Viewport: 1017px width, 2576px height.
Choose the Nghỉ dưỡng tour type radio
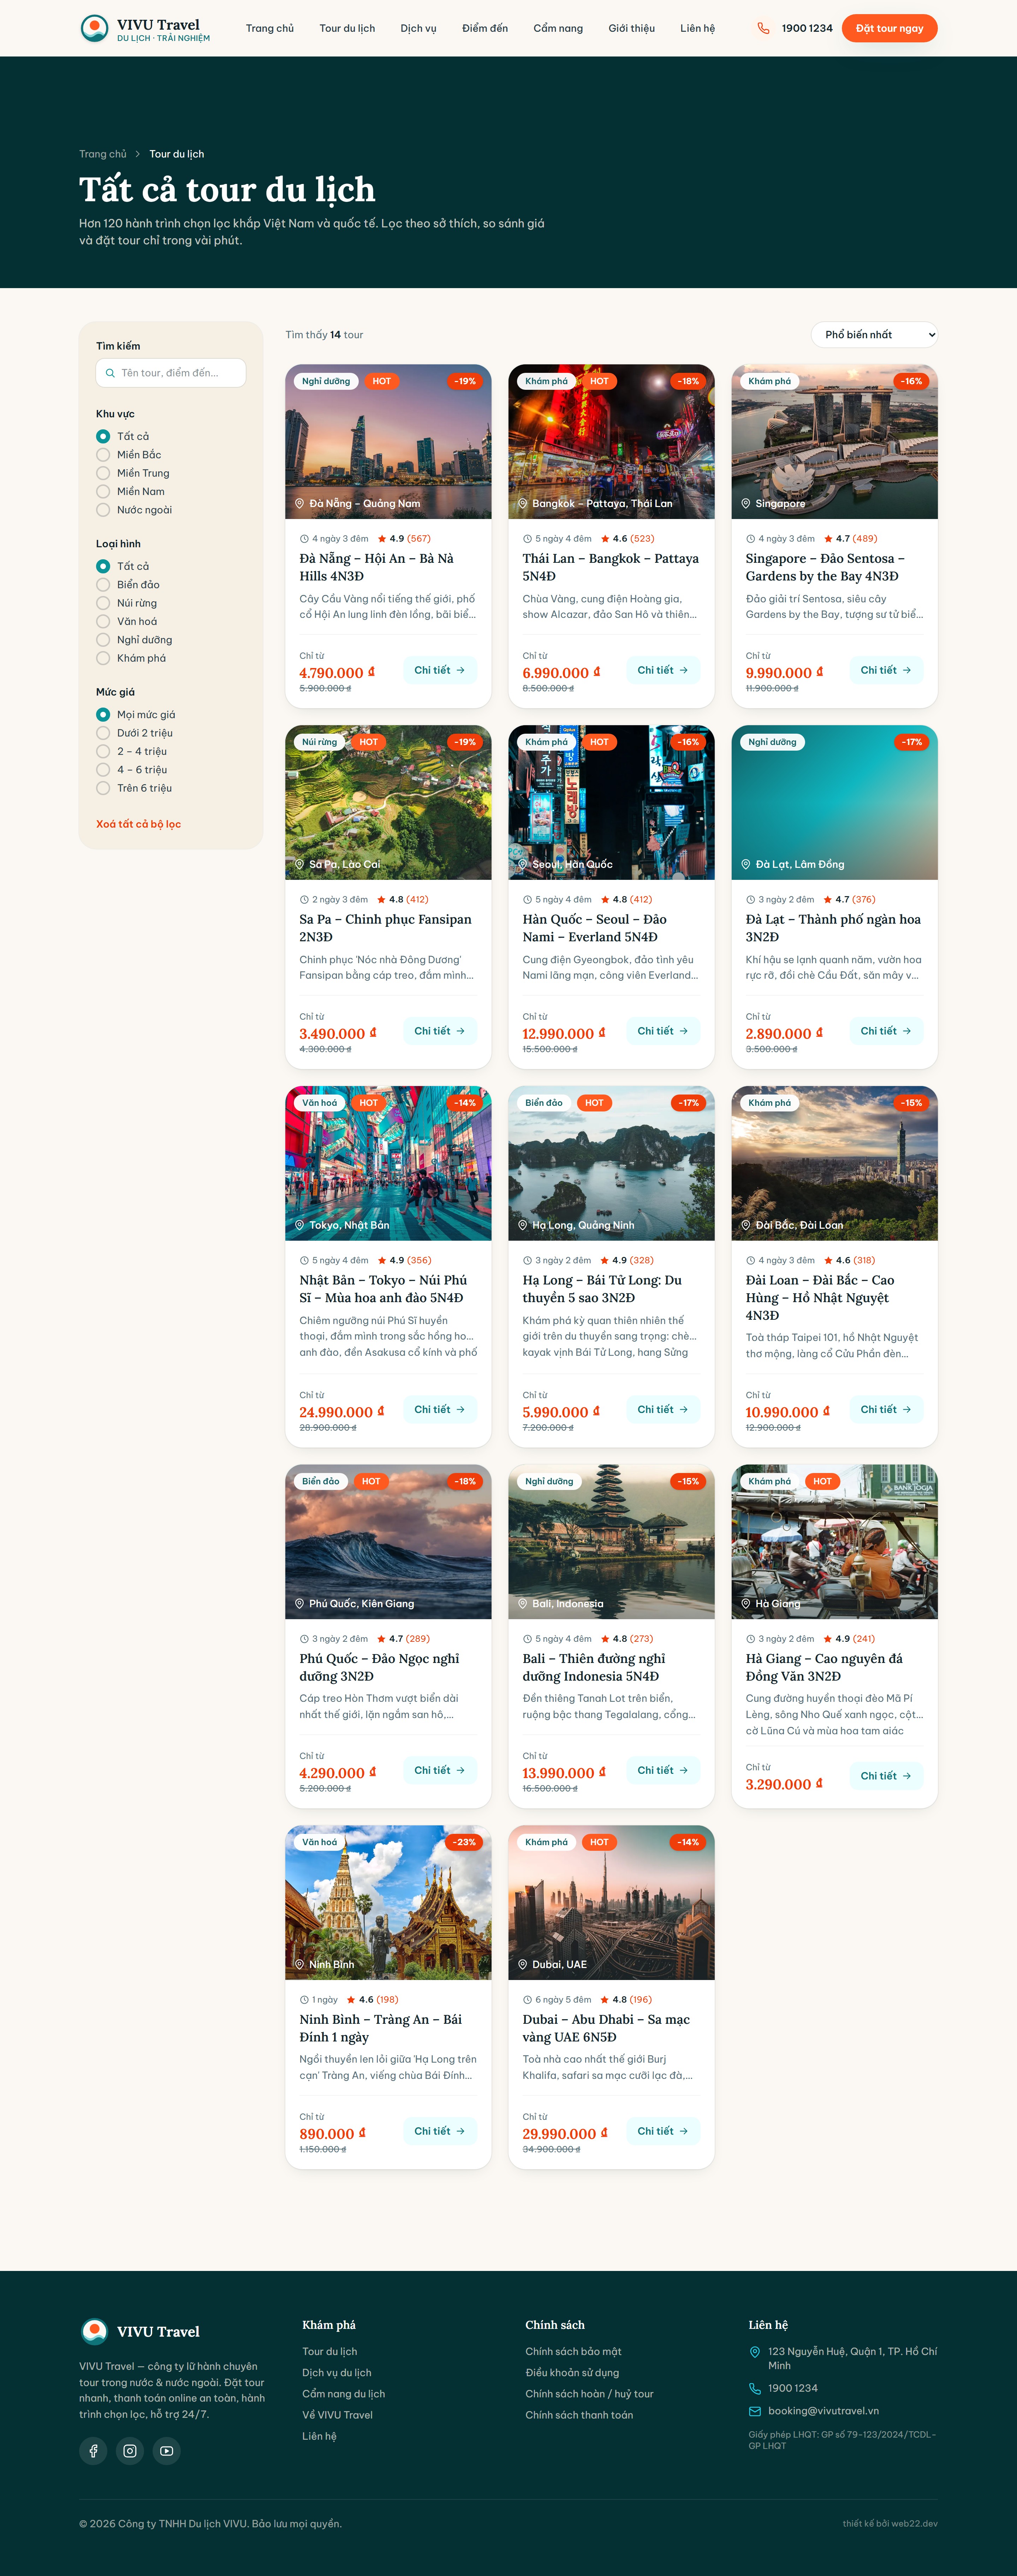tap(103, 640)
